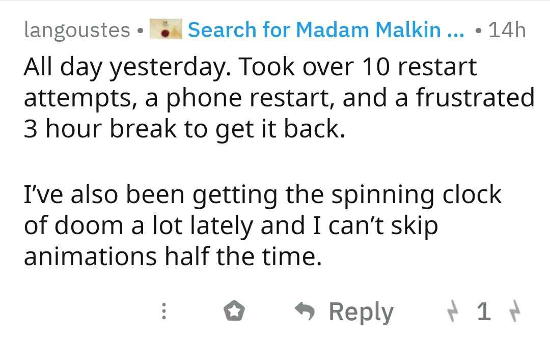Click the reply arrow icon
Screen dimensions: 550x339
[306, 312]
